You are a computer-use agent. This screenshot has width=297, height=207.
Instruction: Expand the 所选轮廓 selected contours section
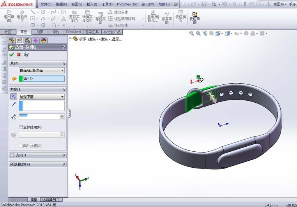pos(64,164)
